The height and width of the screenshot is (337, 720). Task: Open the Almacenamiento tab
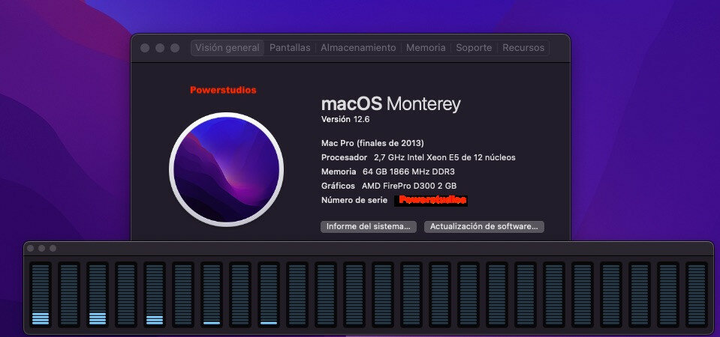[x=358, y=48]
